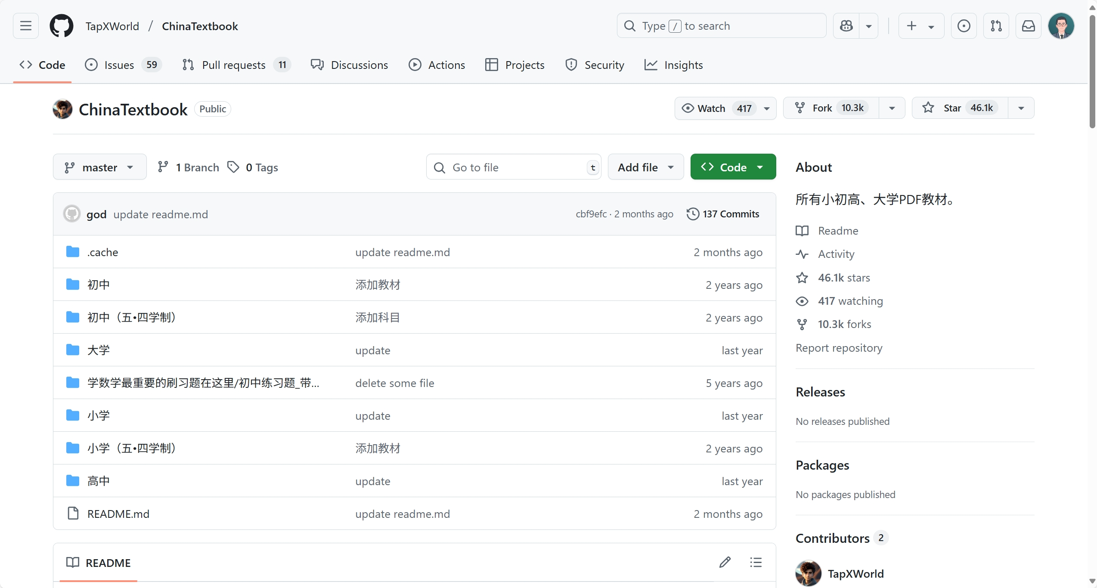Click fork icon next to 10.3k forks
The width and height of the screenshot is (1097, 588).
[802, 324]
